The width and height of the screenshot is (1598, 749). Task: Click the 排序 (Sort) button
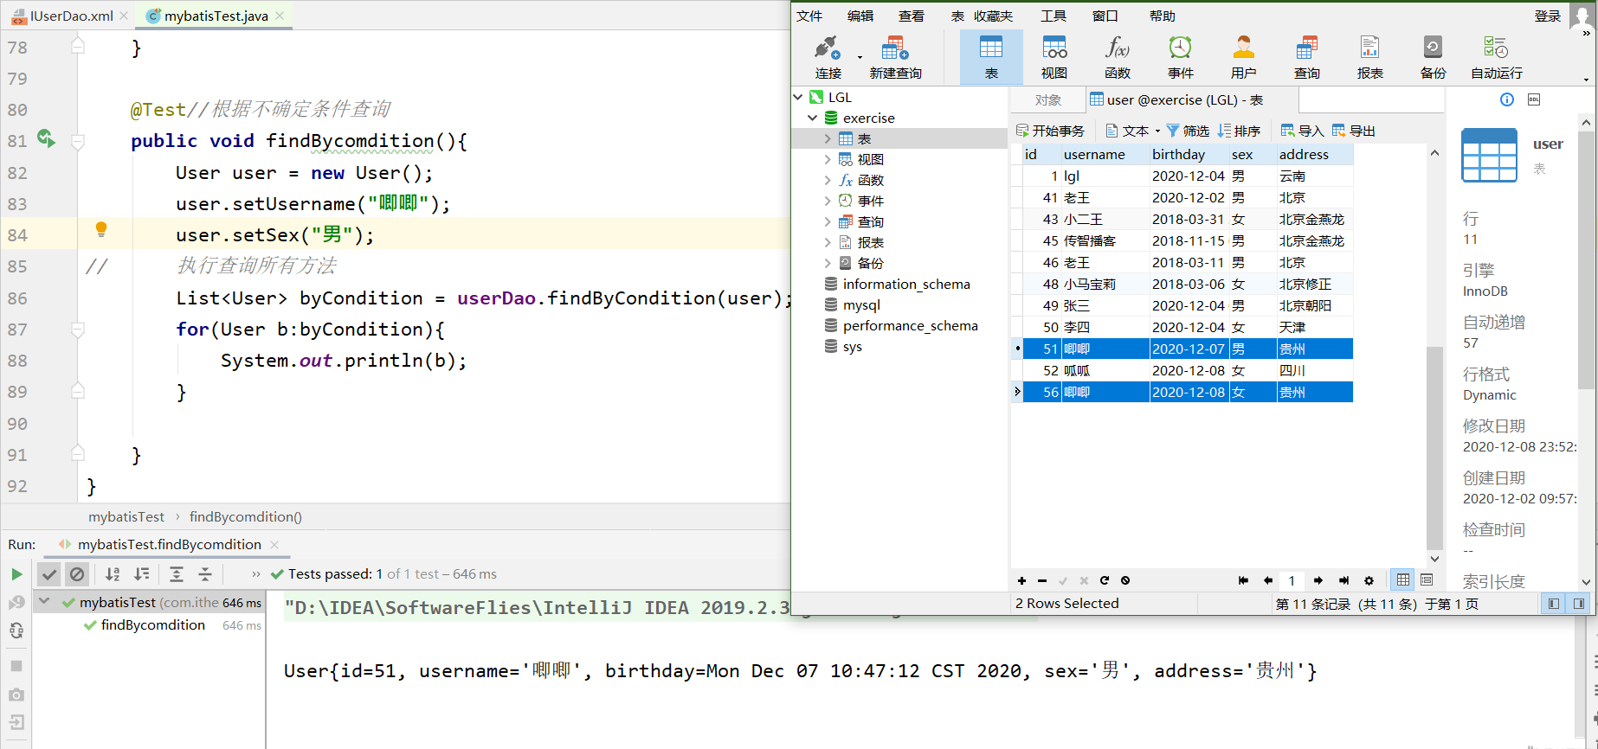[x=1239, y=131]
